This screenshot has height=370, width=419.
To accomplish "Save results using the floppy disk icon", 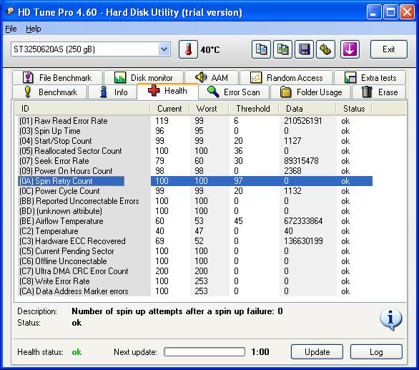I will pyautogui.click(x=304, y=49).
